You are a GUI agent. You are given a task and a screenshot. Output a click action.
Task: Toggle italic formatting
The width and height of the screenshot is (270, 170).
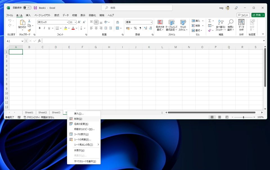click(x=44, y=28)
